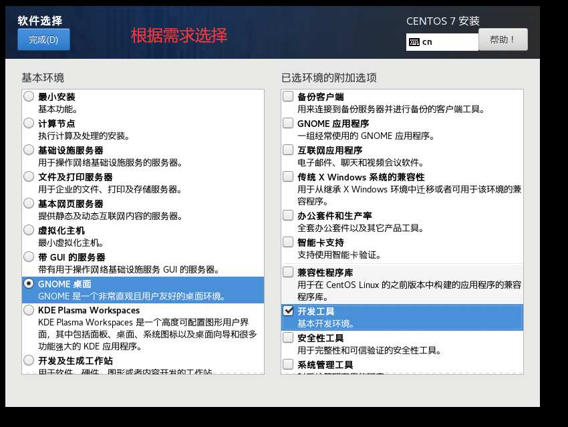Click the 完成(D) done button

tap(43, 39)
